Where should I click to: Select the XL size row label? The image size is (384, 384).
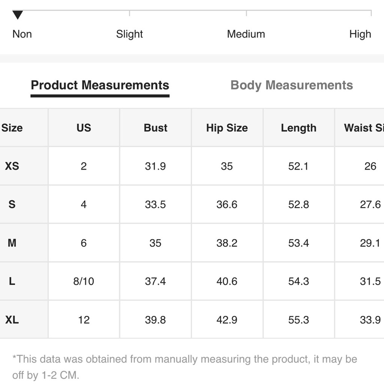(12, 320)
